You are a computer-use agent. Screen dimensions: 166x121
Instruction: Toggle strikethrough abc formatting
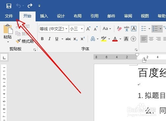point(68,39)
